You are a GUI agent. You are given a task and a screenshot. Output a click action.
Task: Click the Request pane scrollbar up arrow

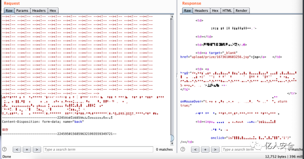[172, 17]
